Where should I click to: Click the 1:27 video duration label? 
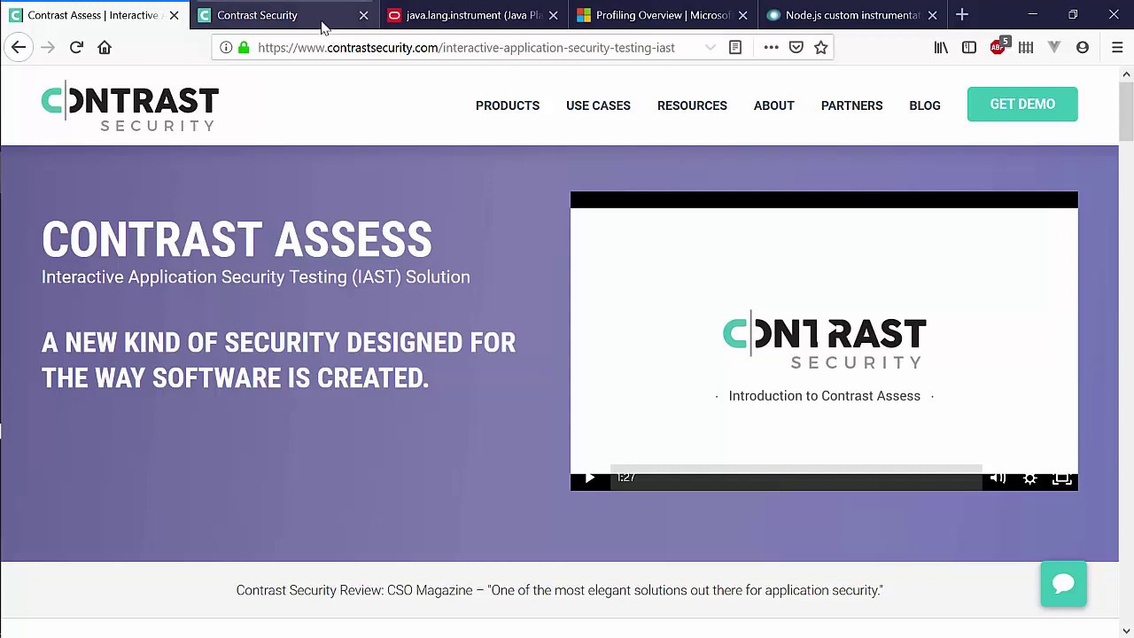tap(625, 478)
